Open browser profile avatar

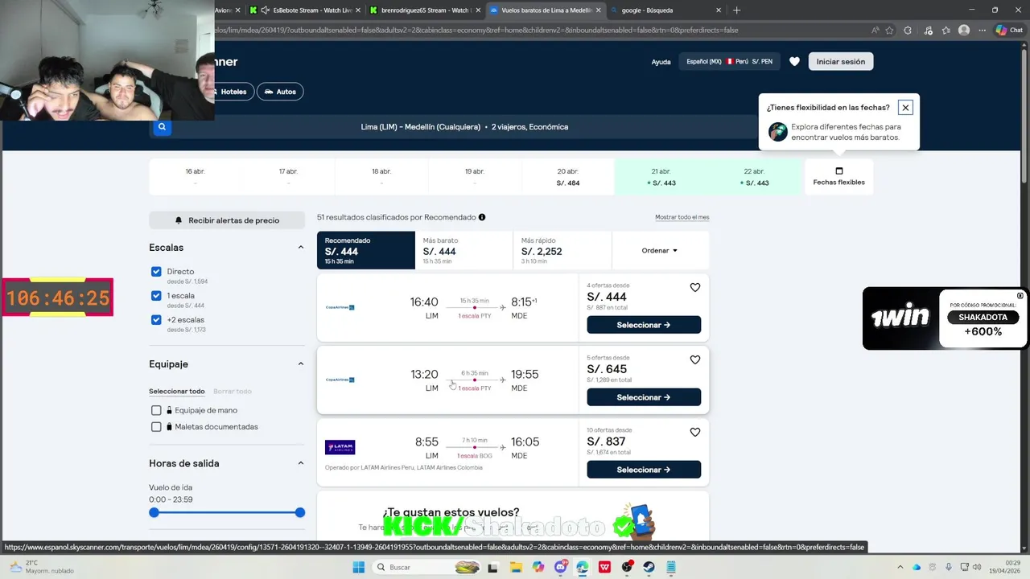pyautogui.click(x=964, y=30)
